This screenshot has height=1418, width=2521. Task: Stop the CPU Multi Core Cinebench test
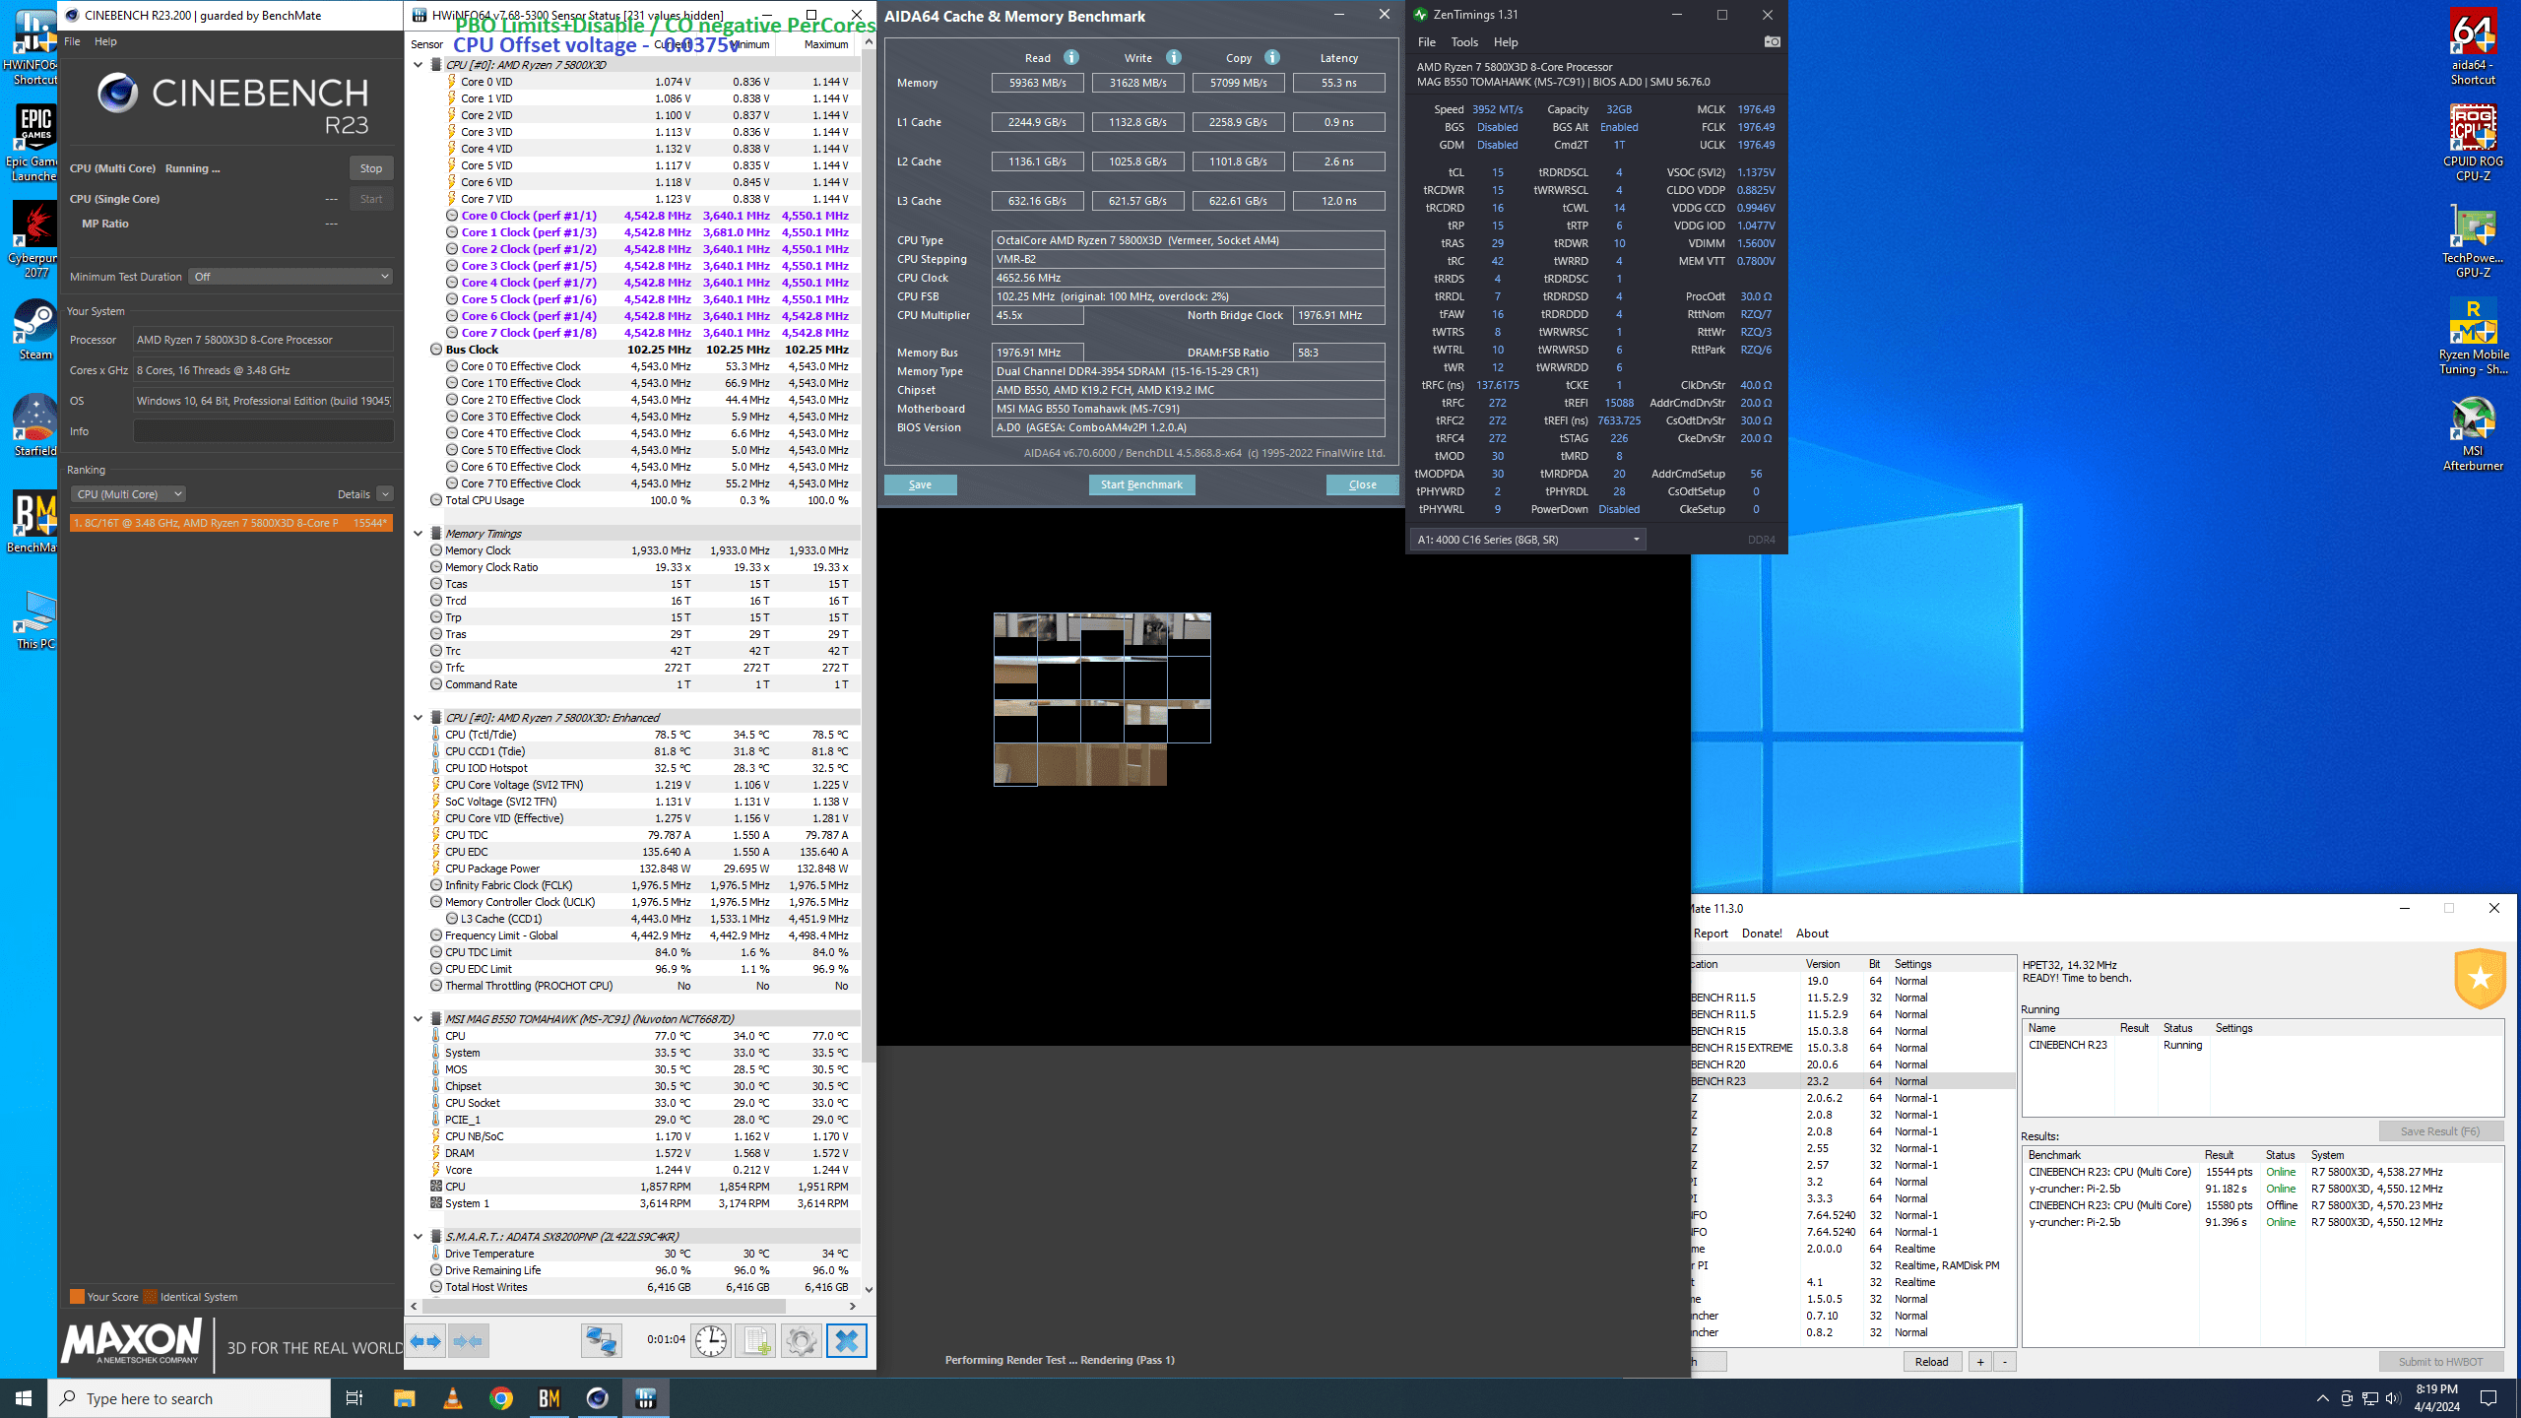pyautogui.click(x=371, y=168)
